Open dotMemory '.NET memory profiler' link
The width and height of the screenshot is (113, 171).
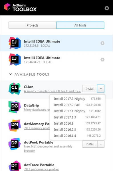pyautogui.click(x=37, y=128)
